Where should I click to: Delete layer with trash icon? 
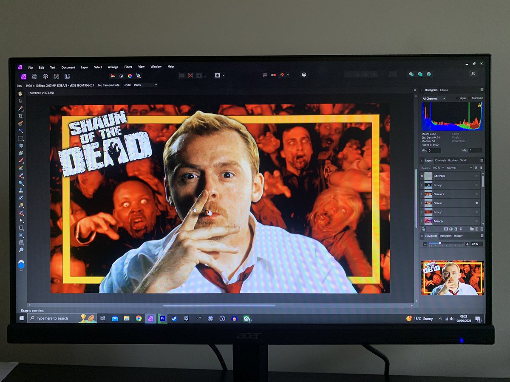tap(482, 229)
